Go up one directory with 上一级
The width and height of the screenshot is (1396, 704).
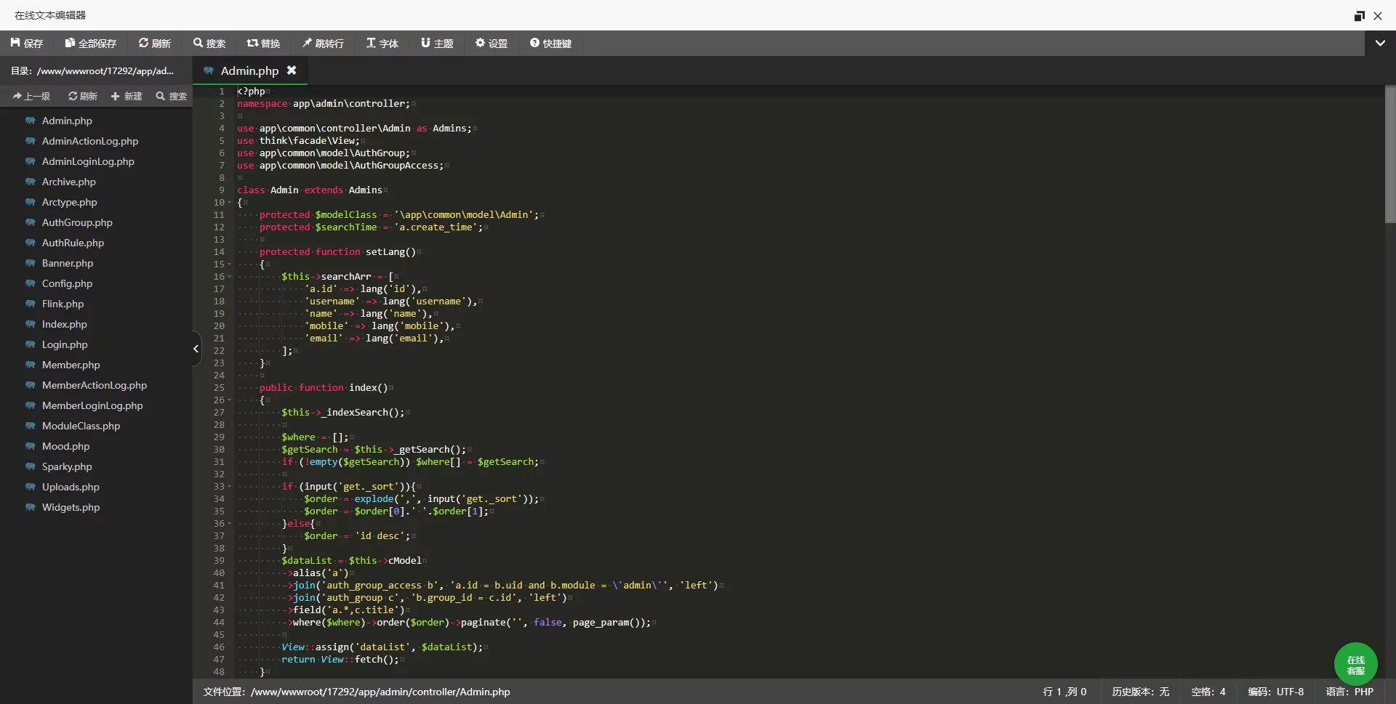point(32,96)
